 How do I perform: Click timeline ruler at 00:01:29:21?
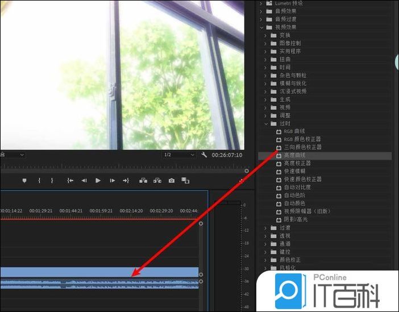(41, 211)
